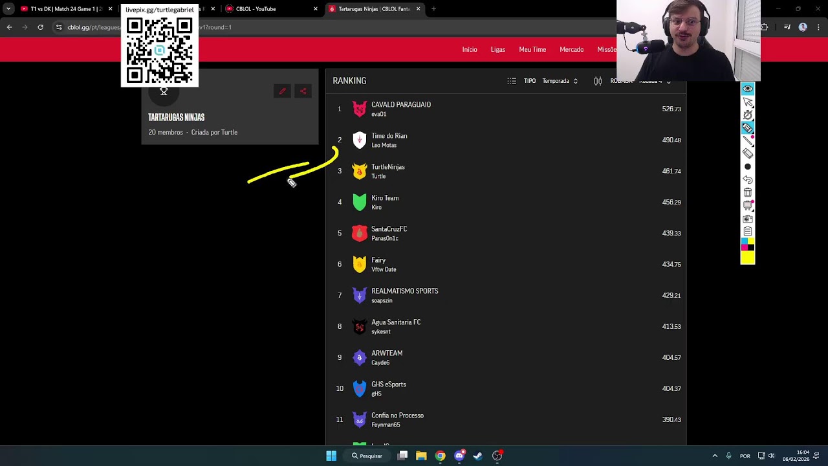Undo last annotation stroke
Viewport: 828px width, 466px height.
click(x=747, y=179)
